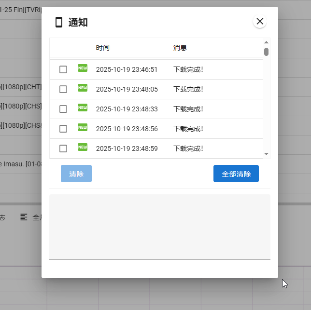Click the scrollbar up arrow in notification list
The width and height of the screenshot is (311, 310).
point(266,42)
